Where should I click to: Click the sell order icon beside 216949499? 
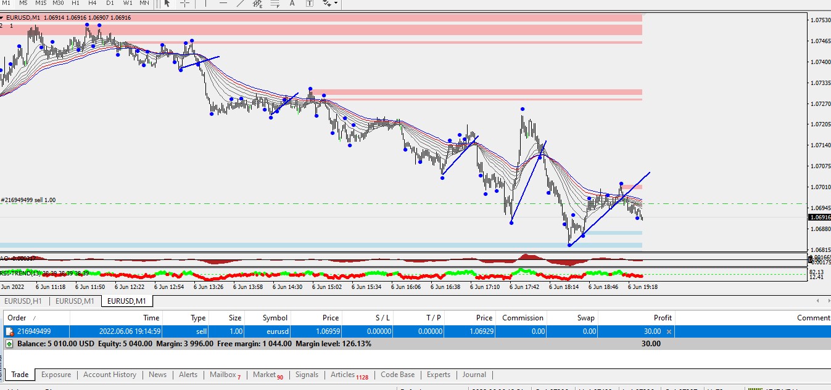point(9,331)
